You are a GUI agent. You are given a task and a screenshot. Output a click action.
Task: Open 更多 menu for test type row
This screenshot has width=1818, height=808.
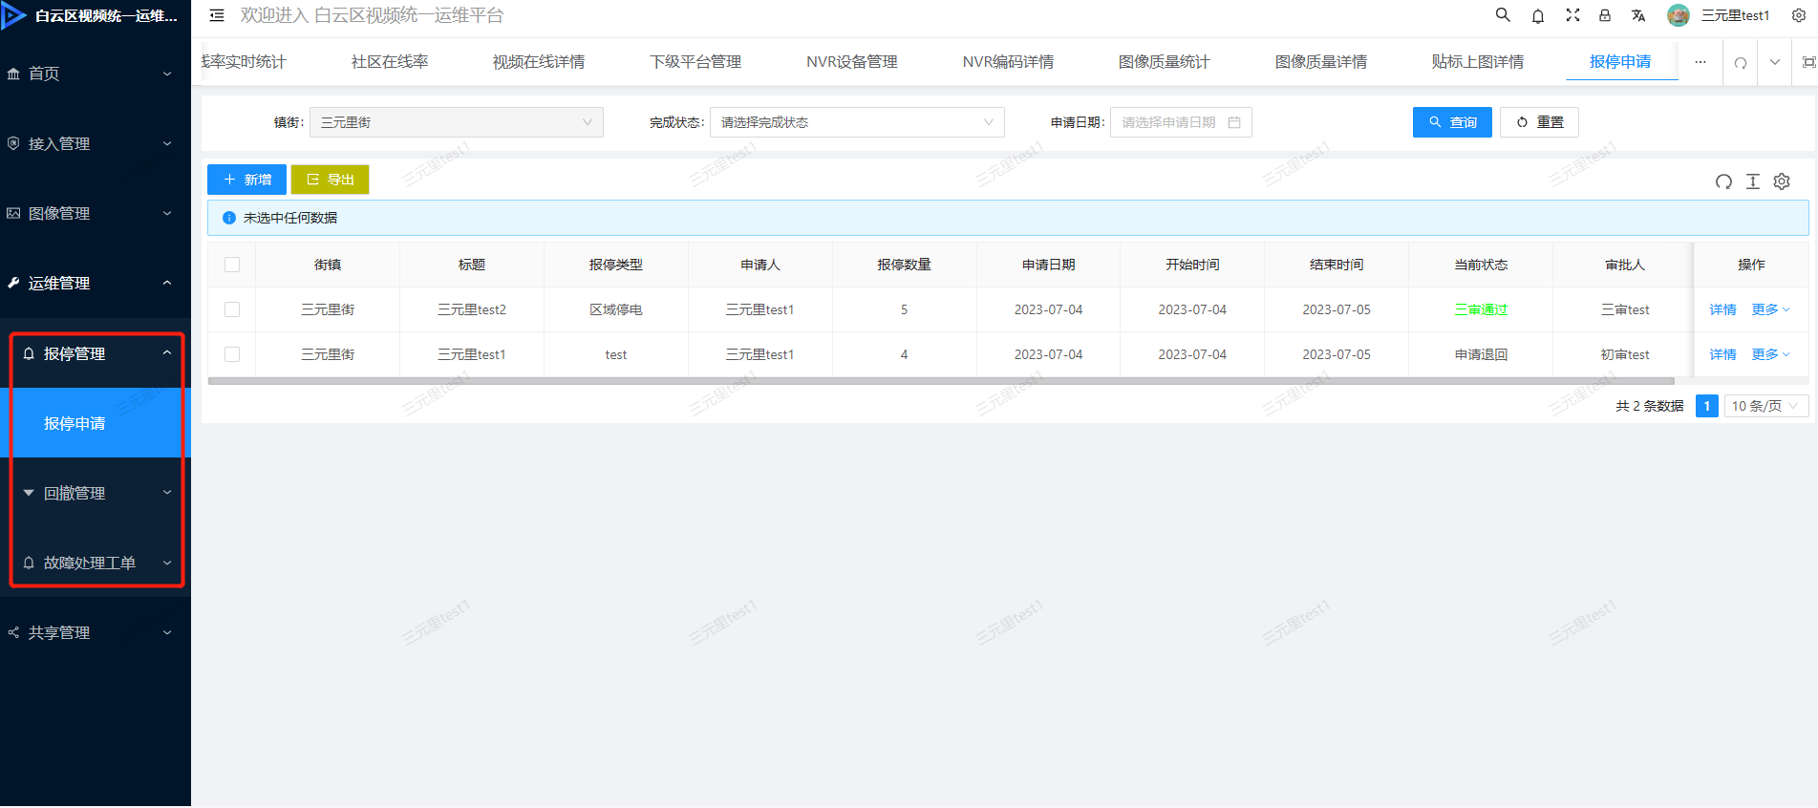pyautogui.click(x=1770, y=354)
